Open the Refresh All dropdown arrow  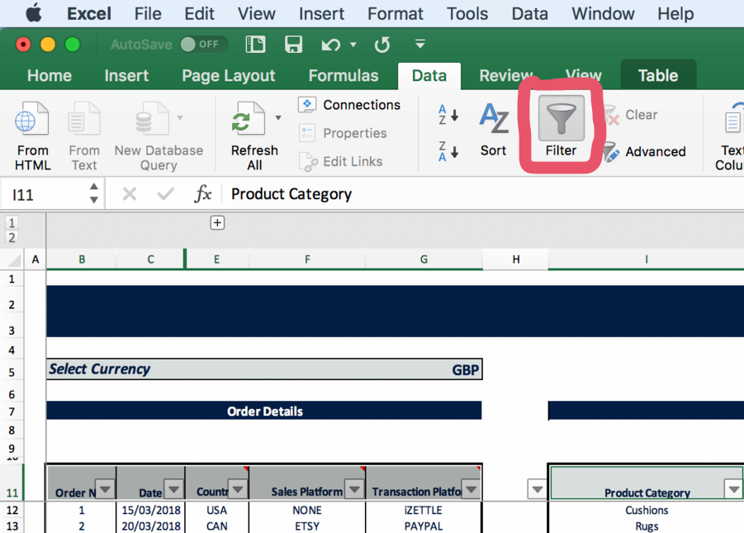click(278, 118)
